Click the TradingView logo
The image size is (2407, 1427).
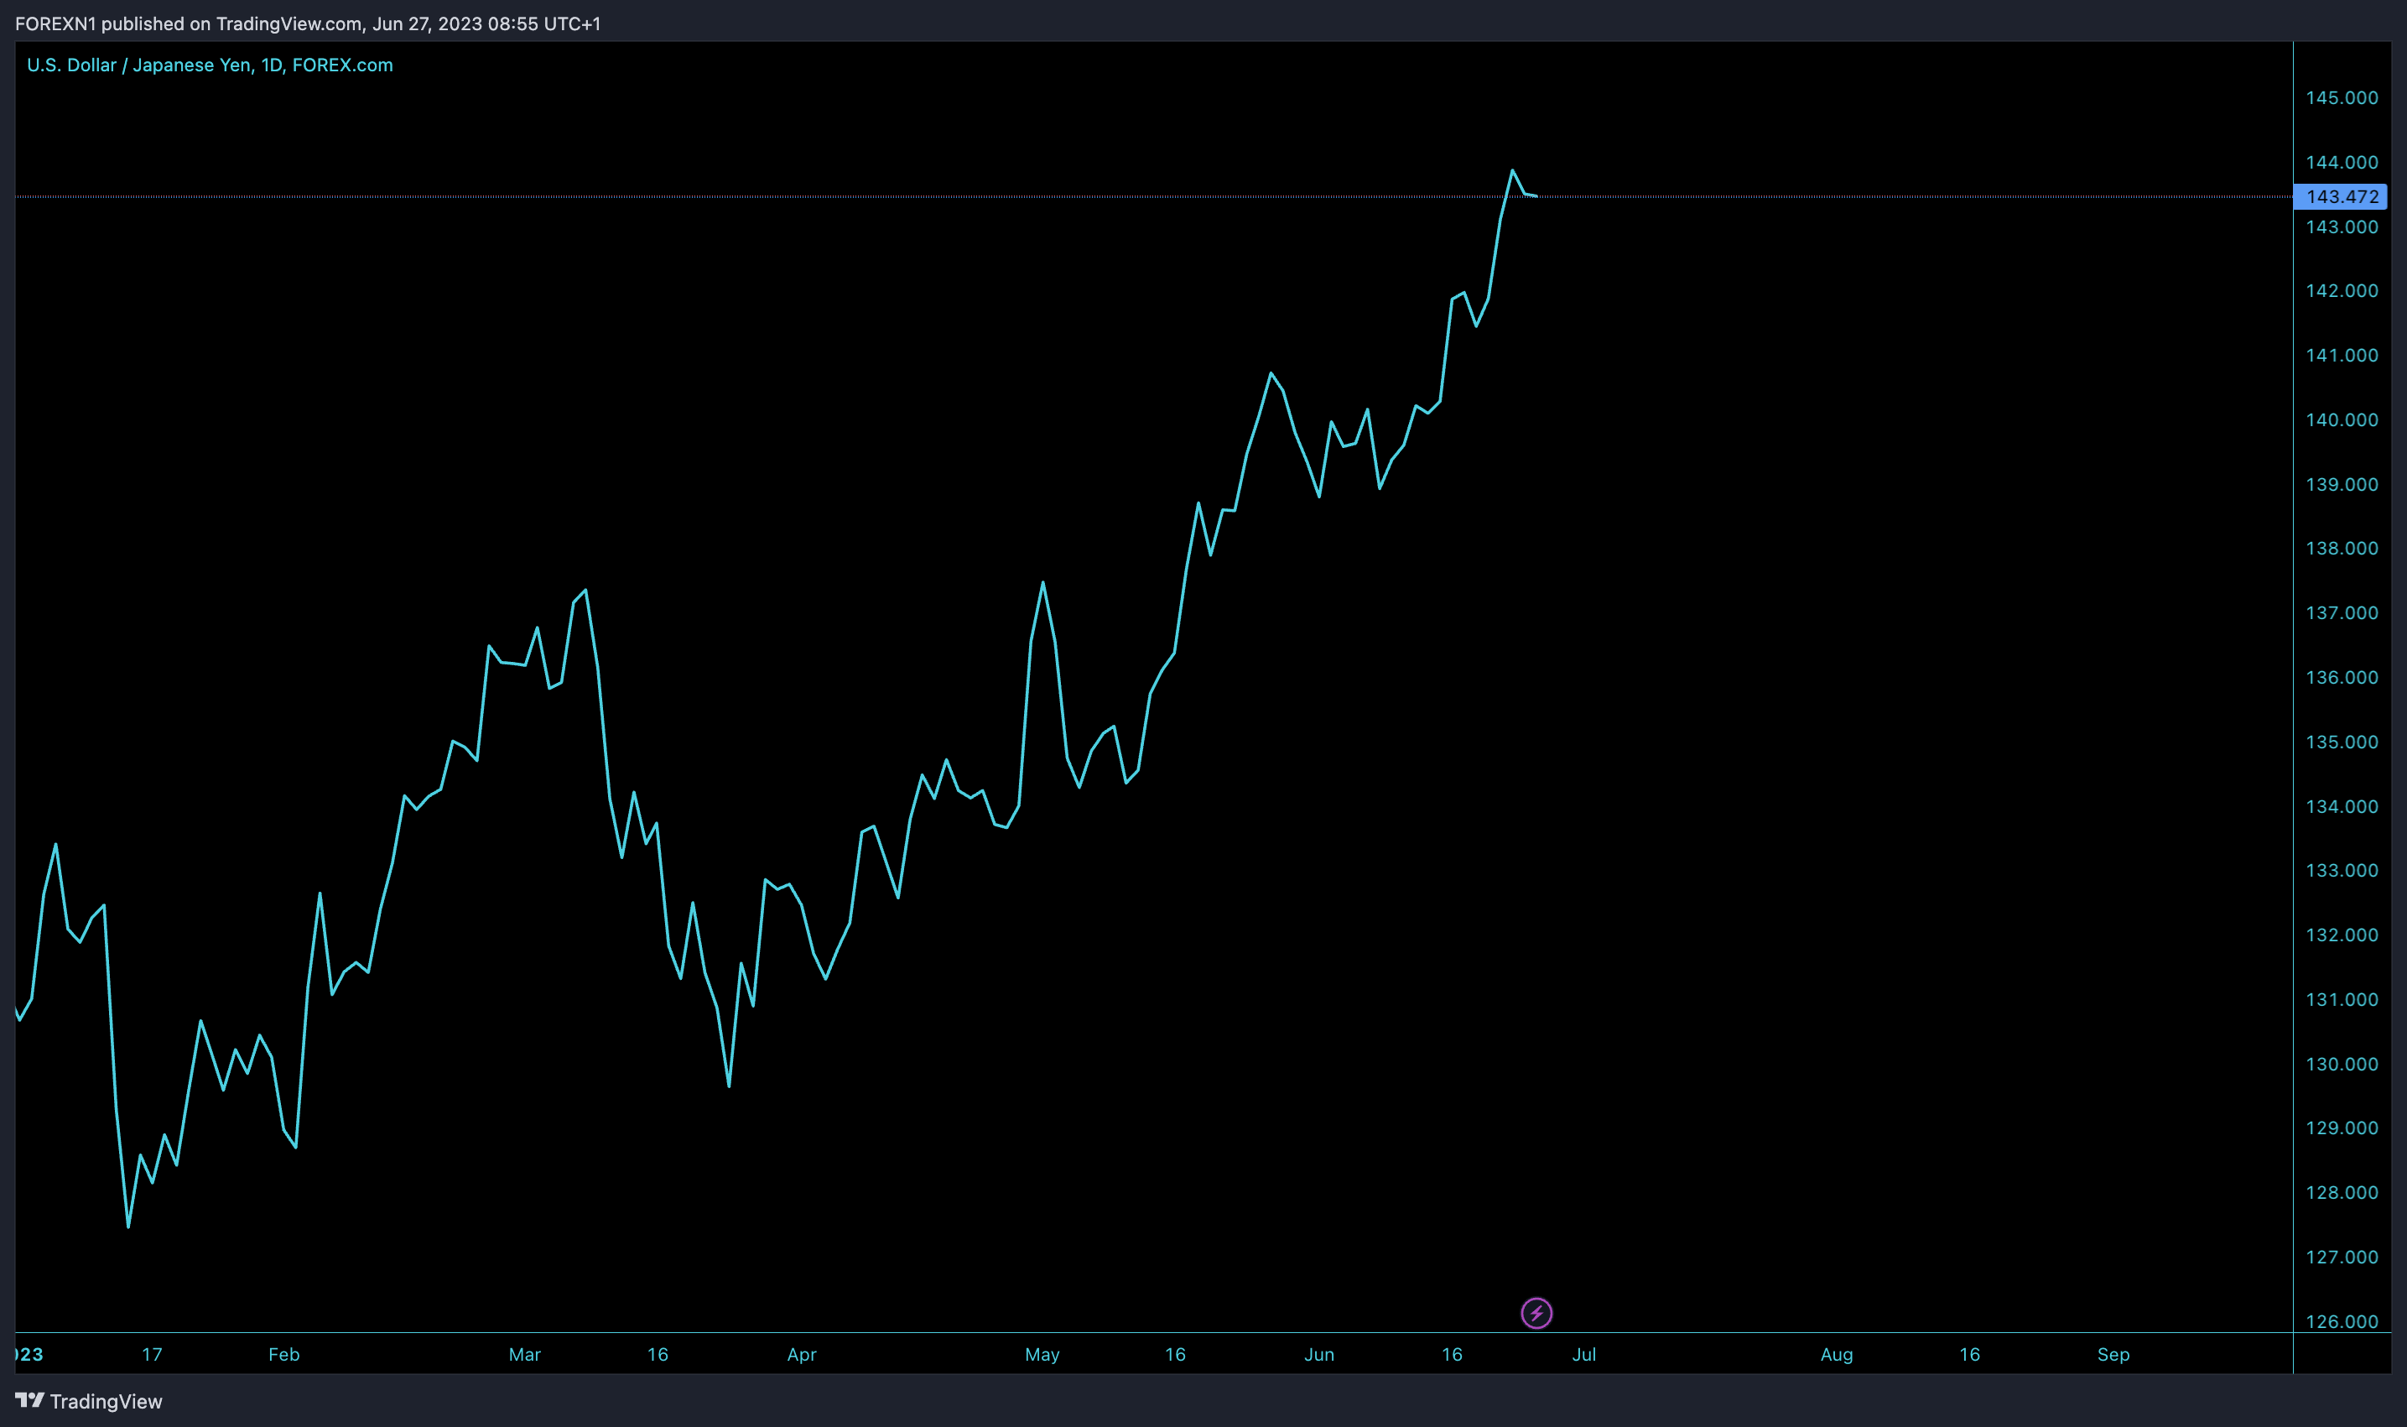(x=88, y=1401)
